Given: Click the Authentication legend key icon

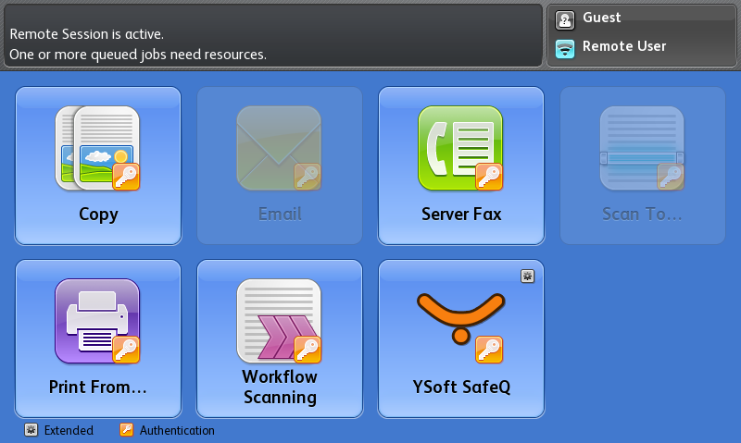Looking at the screenshot, I should (127, 430).
